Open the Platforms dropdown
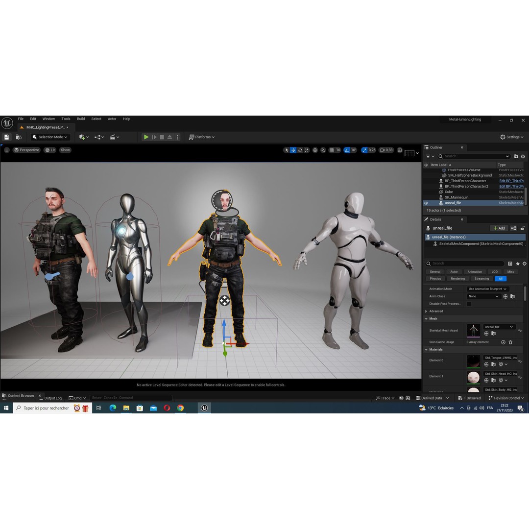Image resolution: width=529 pixels, height=529 pixels. click(202, 137)
